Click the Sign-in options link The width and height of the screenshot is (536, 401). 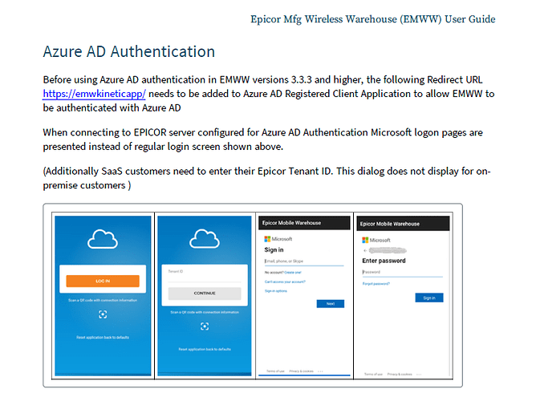[276, 291]
